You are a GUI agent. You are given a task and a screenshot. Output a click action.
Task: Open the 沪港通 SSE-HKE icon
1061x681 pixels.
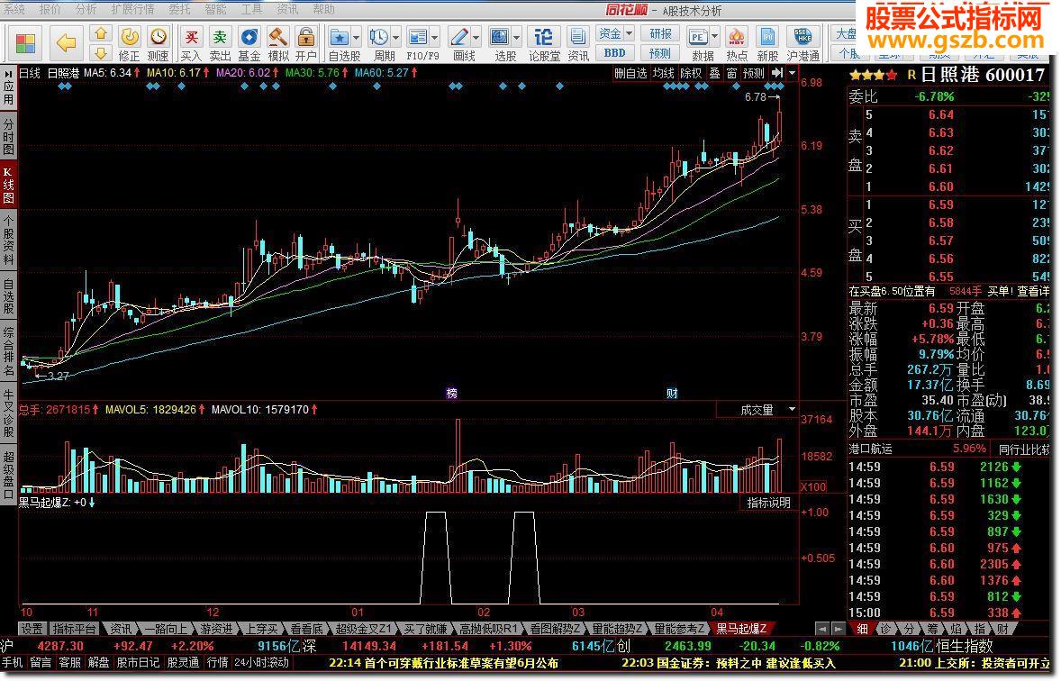pos(803,44)
